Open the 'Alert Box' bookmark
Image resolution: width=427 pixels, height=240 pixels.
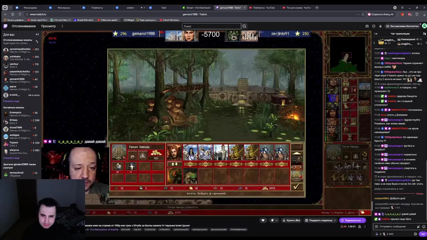61,20
